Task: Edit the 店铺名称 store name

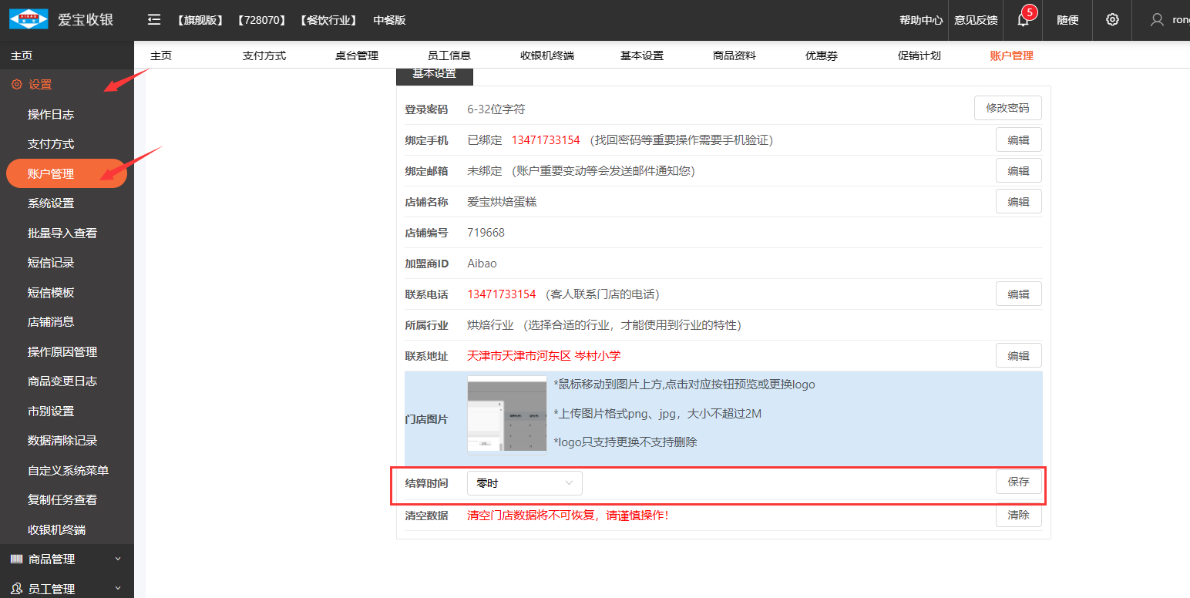Action: (x=1018, y=201)
